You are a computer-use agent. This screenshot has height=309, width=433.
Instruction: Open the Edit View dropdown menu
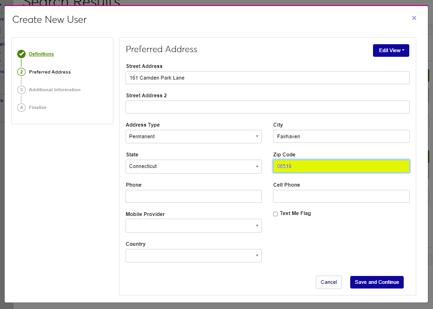391,50
